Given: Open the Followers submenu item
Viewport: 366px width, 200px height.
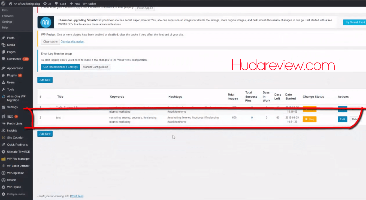Looking at the screenshot, I should (x=8, y=16).
